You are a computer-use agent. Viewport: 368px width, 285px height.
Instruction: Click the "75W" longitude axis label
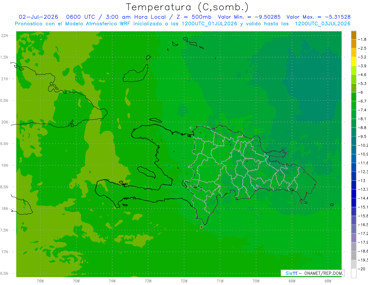click(x=76, y=281)
